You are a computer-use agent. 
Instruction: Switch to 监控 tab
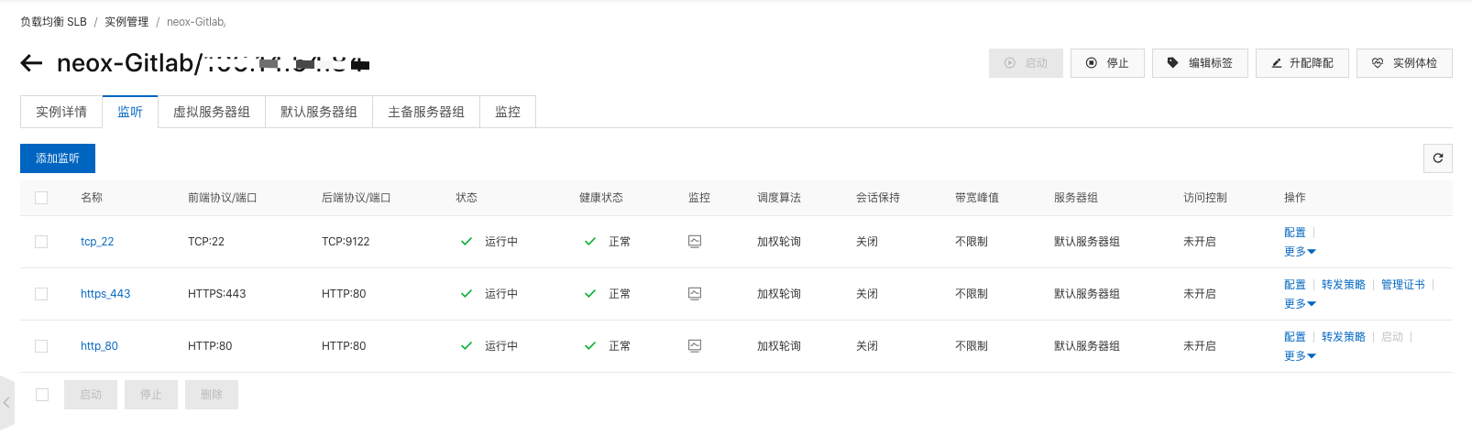[x=508, y=112]
